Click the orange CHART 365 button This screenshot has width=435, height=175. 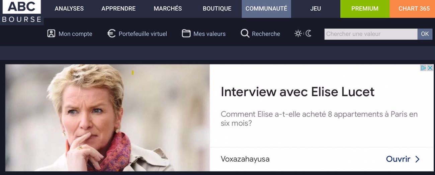pyautogui.click(x=414, y=9)
